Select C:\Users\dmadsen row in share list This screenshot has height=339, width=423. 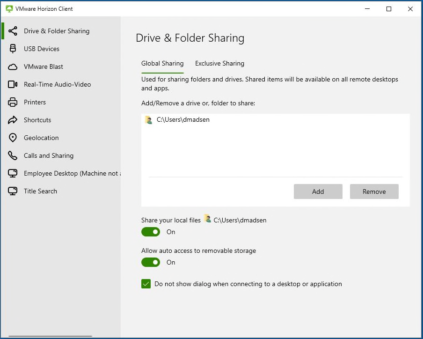coord(275,120)
